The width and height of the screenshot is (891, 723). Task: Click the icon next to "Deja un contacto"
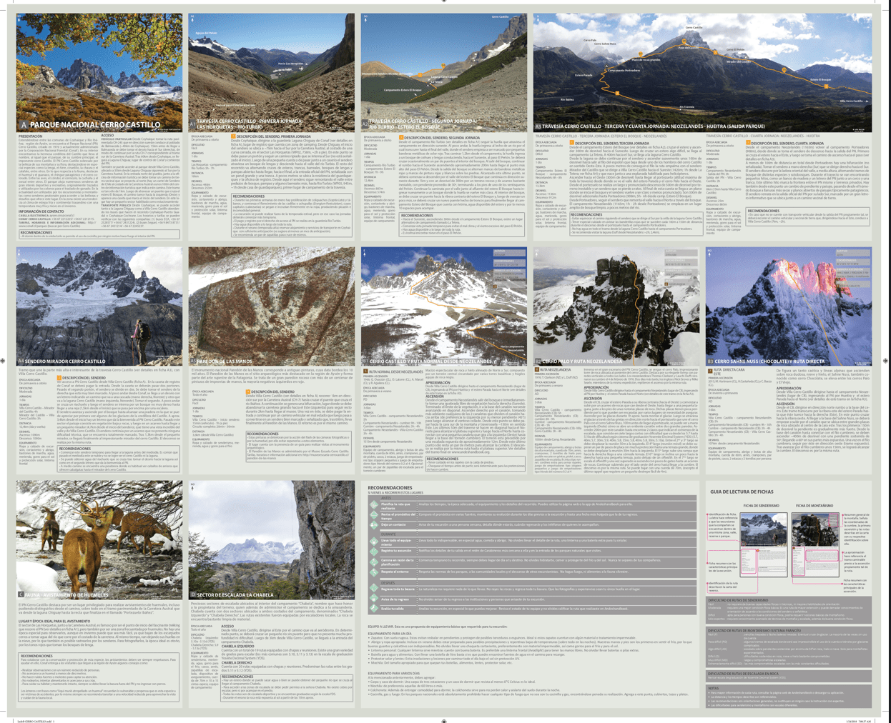pos(373,525)
